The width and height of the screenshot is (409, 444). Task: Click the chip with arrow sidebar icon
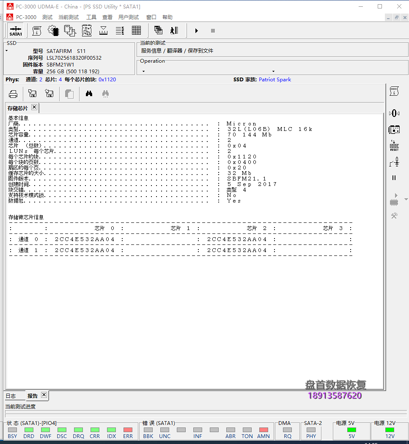tap(394, 200)
